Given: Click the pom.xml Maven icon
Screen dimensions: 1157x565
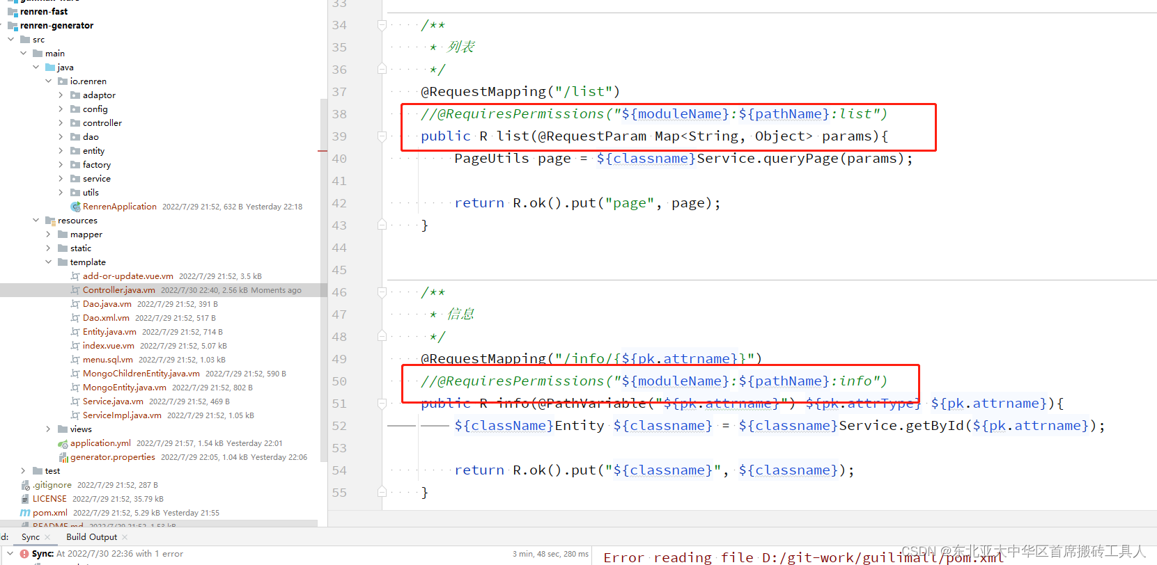Looking at the screenshot, I should 25,513.
